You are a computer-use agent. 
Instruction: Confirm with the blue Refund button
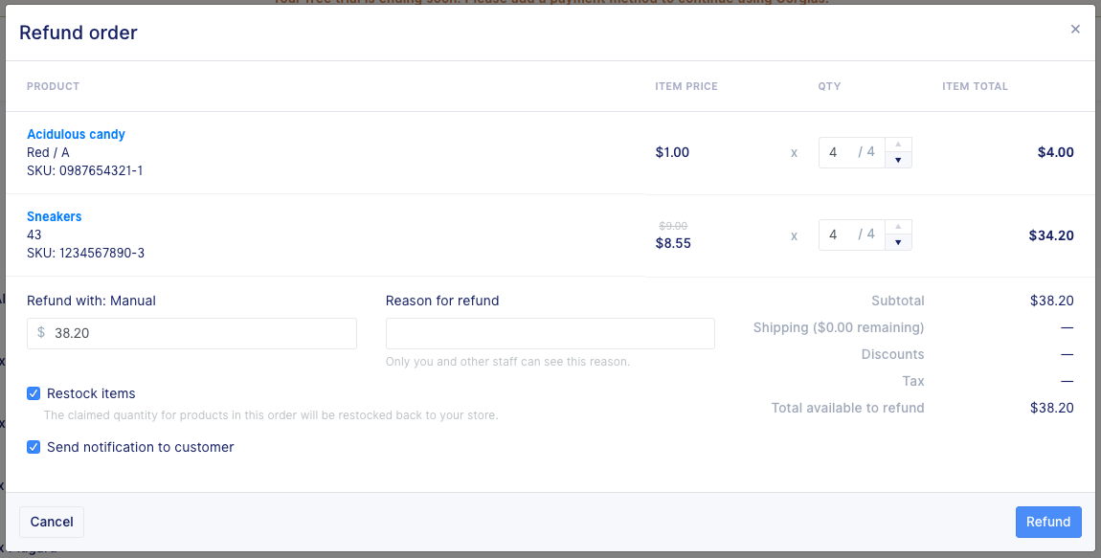click(1048, 522)
